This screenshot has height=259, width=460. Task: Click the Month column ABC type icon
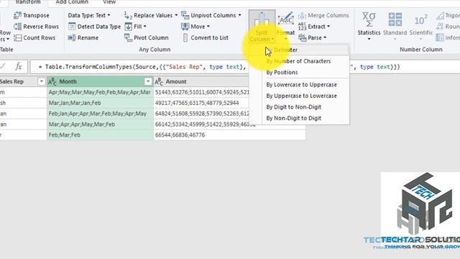(x=52, y=81)
